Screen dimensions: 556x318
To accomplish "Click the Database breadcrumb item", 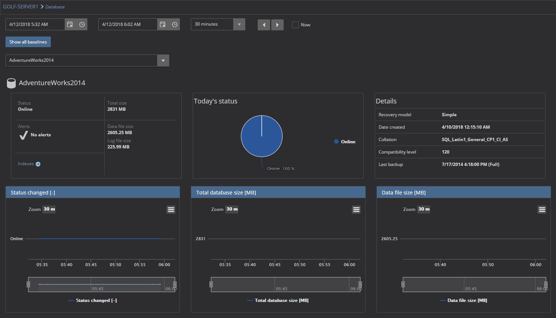I will (x=55, y=7).
